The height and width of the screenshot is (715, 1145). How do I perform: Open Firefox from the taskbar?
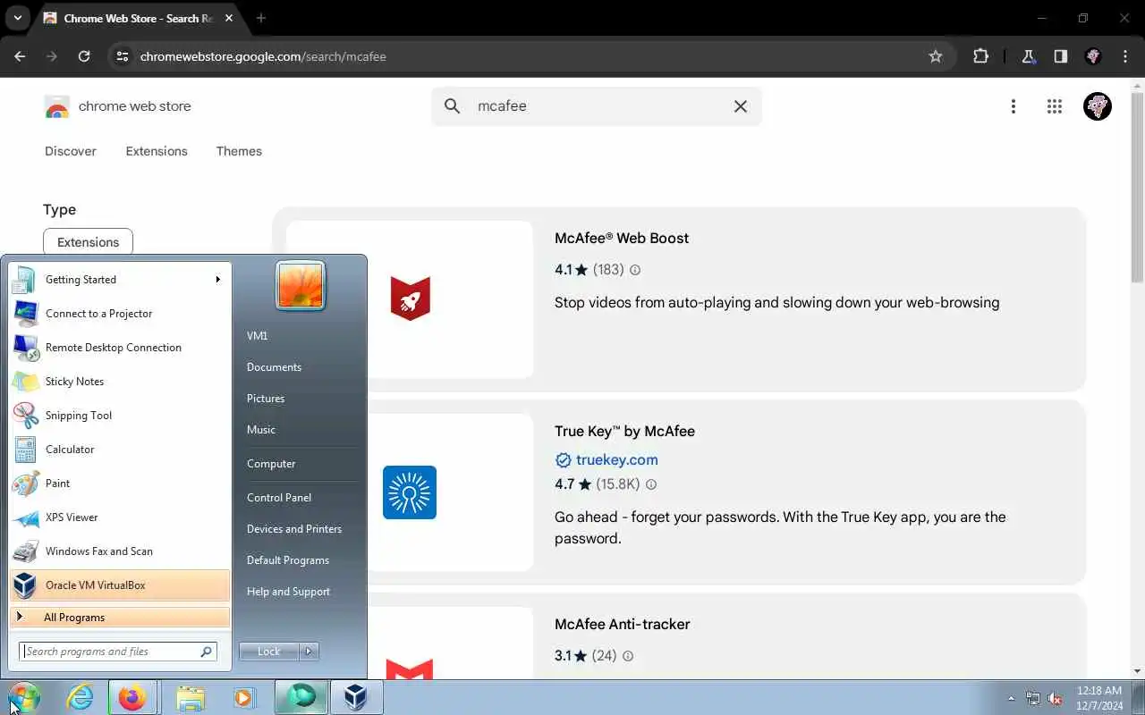coord(132,697)
